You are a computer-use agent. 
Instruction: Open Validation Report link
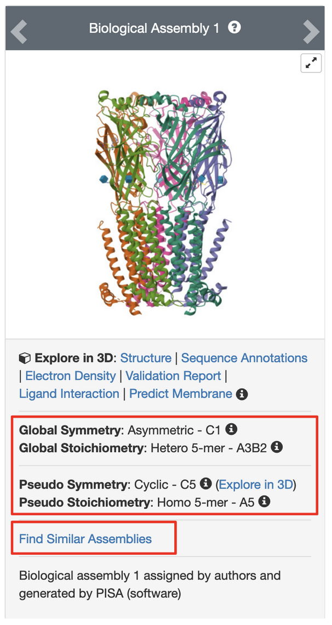click(x=173, y=376)
